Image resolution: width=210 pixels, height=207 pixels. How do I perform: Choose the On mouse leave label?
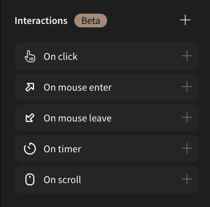click(x=78, y=118)
